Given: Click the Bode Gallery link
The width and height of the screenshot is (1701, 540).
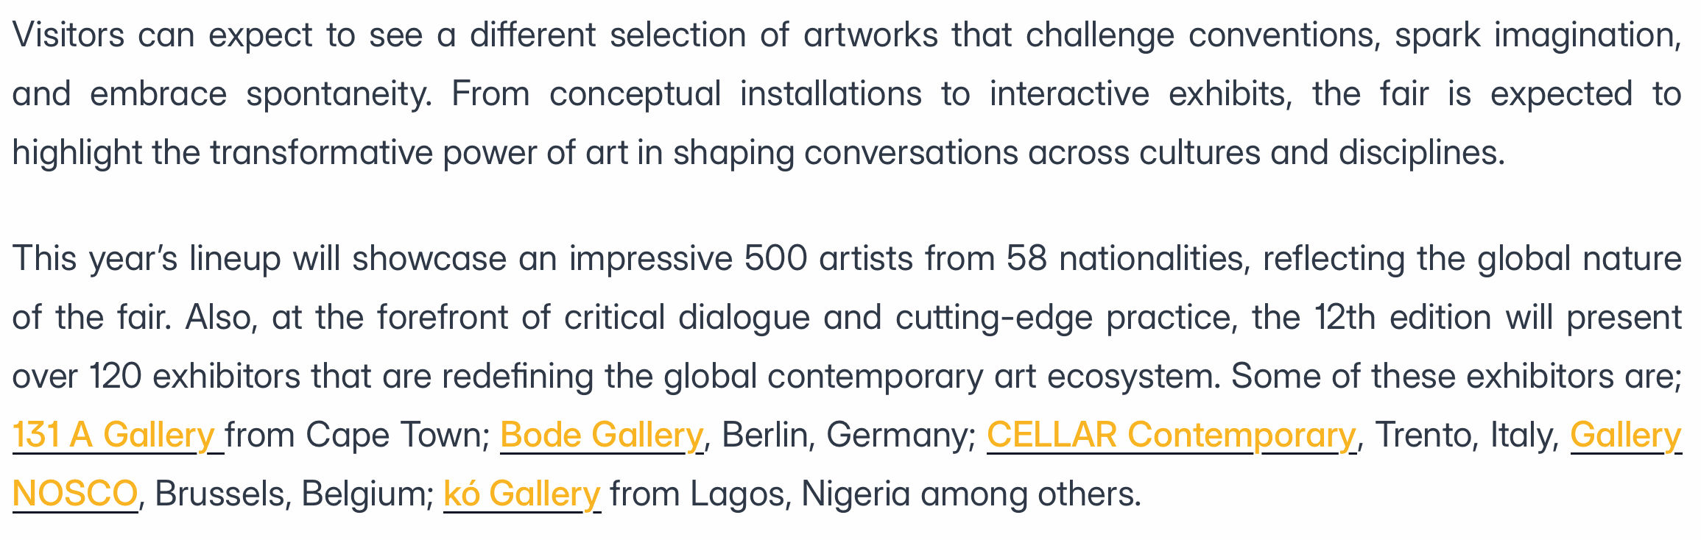Looking at the screenshot, I should [602, 435].
